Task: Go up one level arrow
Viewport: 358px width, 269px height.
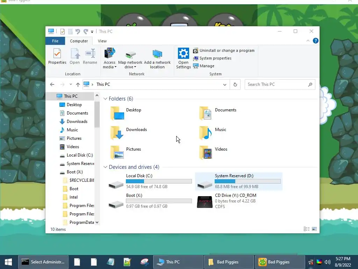Action: click(x=78, y=85)
